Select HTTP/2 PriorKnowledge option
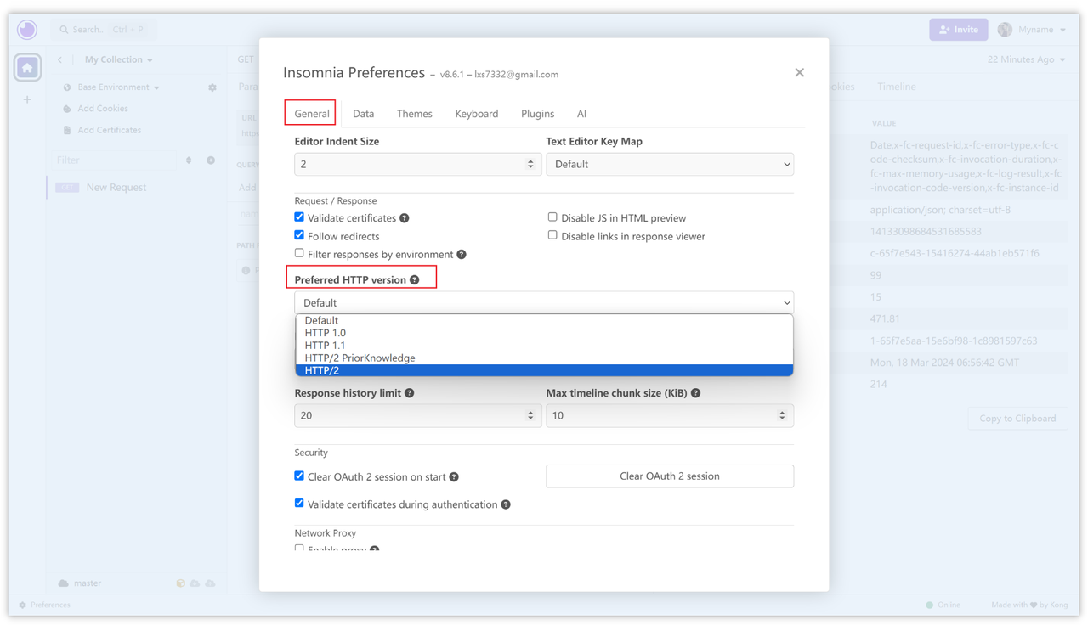 pyautogui.click(x=544, y=358)
